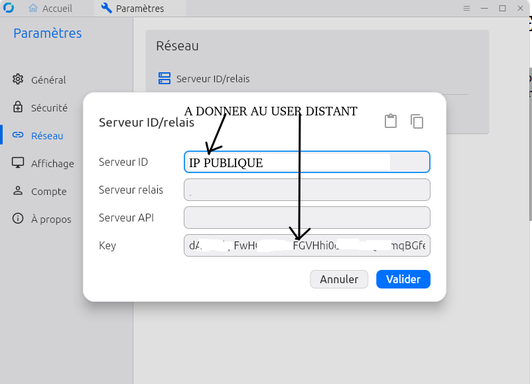Maximize the RustDesk window

pos(503,8)
